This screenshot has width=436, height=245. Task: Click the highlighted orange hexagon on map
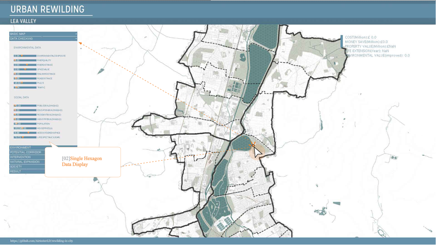coord(254,146)
